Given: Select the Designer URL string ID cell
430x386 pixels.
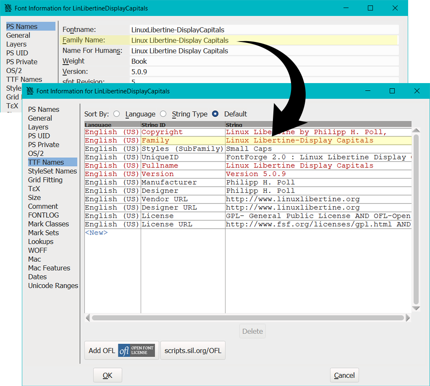Looking at the screenshot, I should point(183,207).
